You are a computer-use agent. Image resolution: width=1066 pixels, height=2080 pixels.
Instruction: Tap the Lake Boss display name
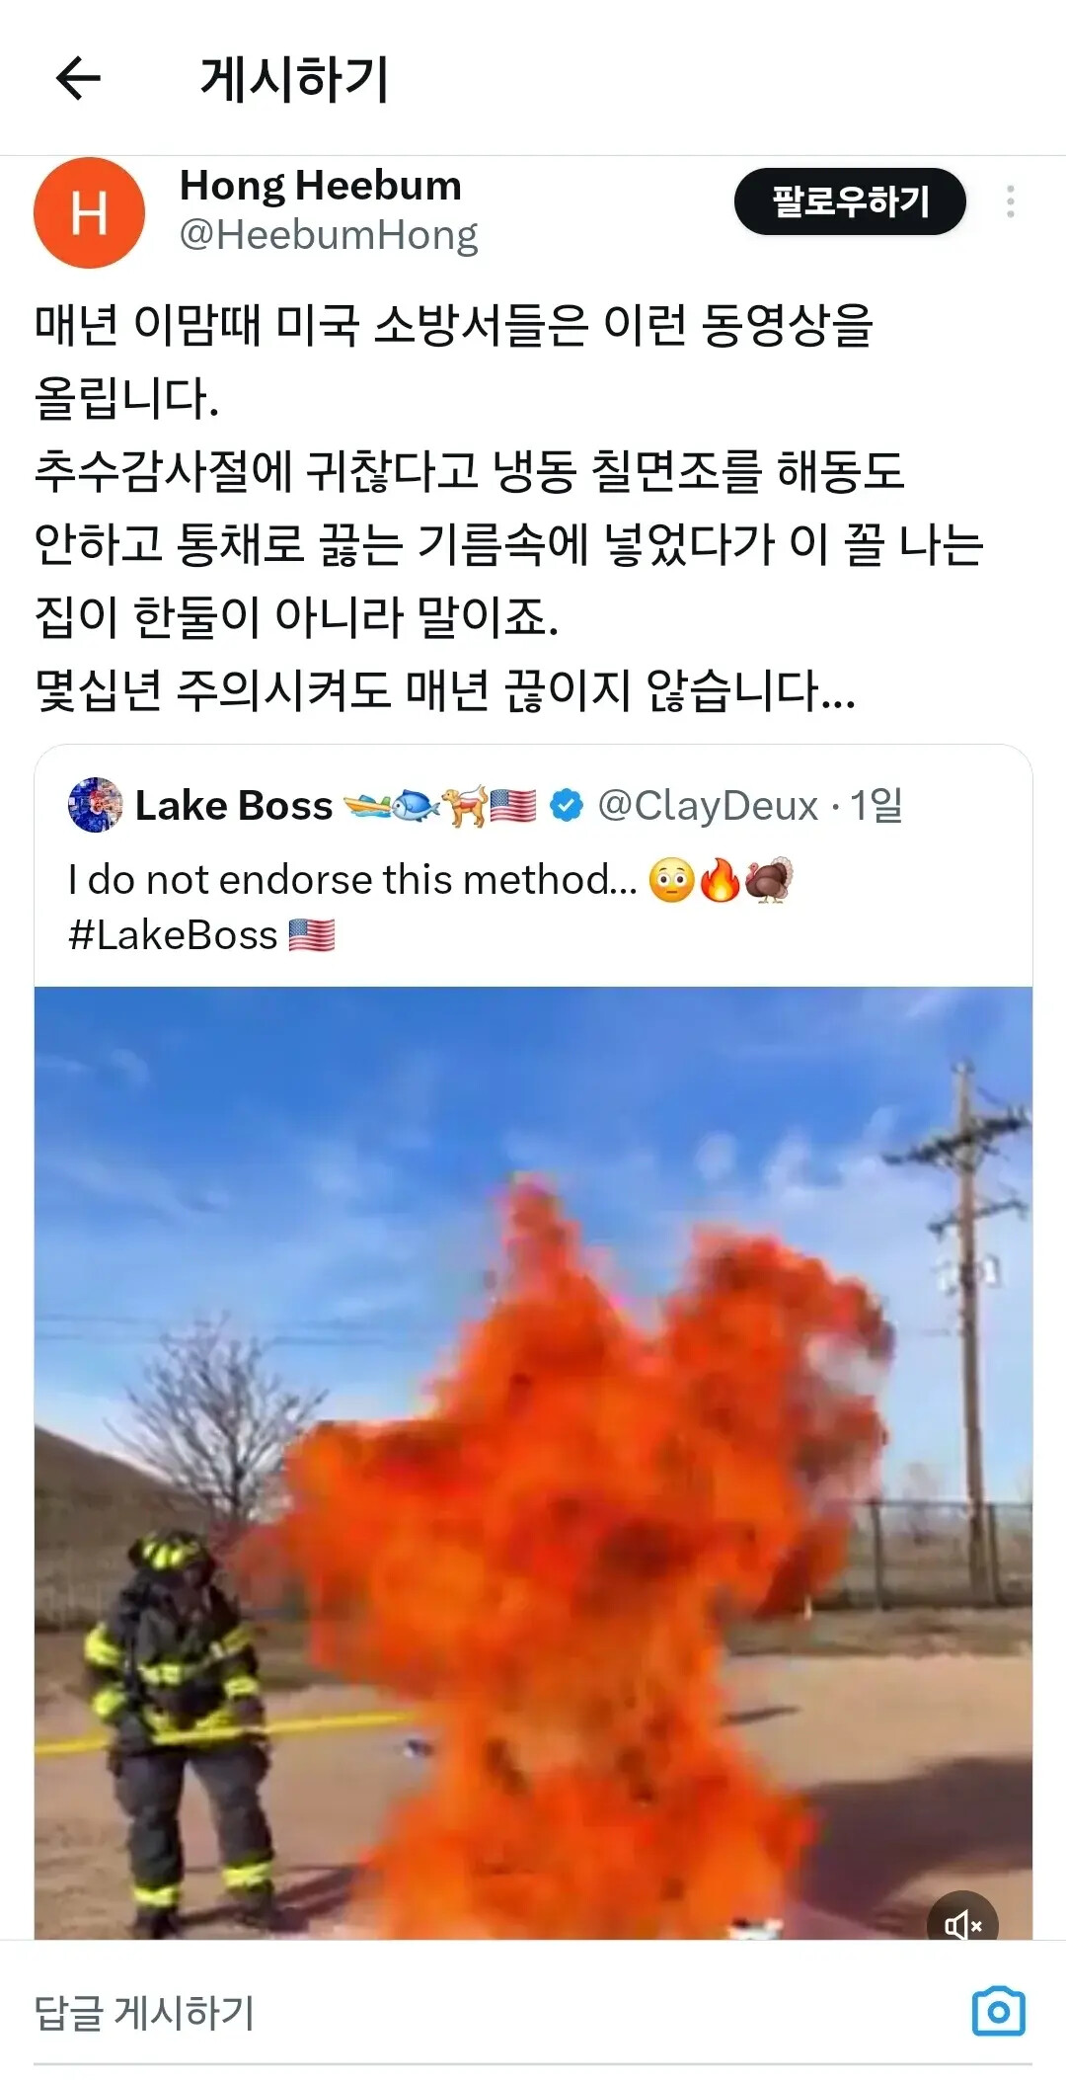click(x=233, y=806)
